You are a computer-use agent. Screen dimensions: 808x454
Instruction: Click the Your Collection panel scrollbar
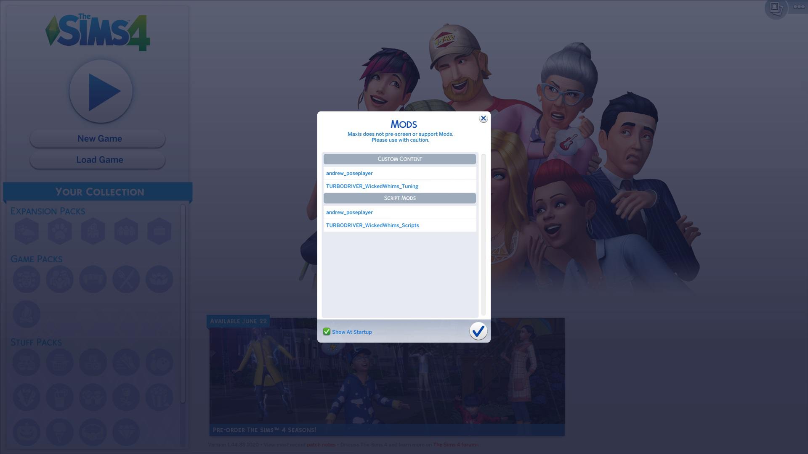click(183, 304)
